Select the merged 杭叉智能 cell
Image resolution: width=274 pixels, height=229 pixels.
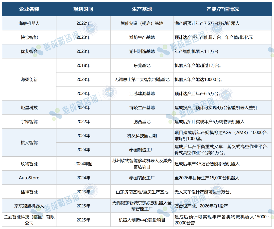click(29, 142)
